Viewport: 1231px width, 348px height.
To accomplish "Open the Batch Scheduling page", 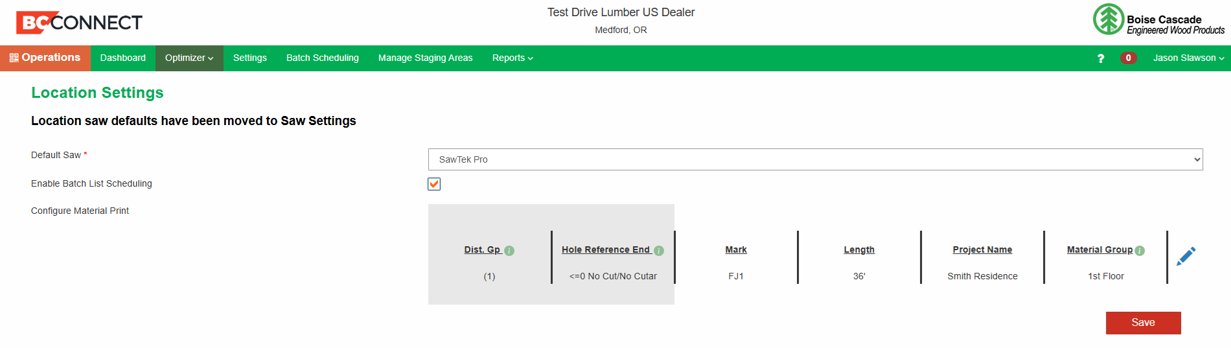I will pyautogui.click(x=323, y=58).
